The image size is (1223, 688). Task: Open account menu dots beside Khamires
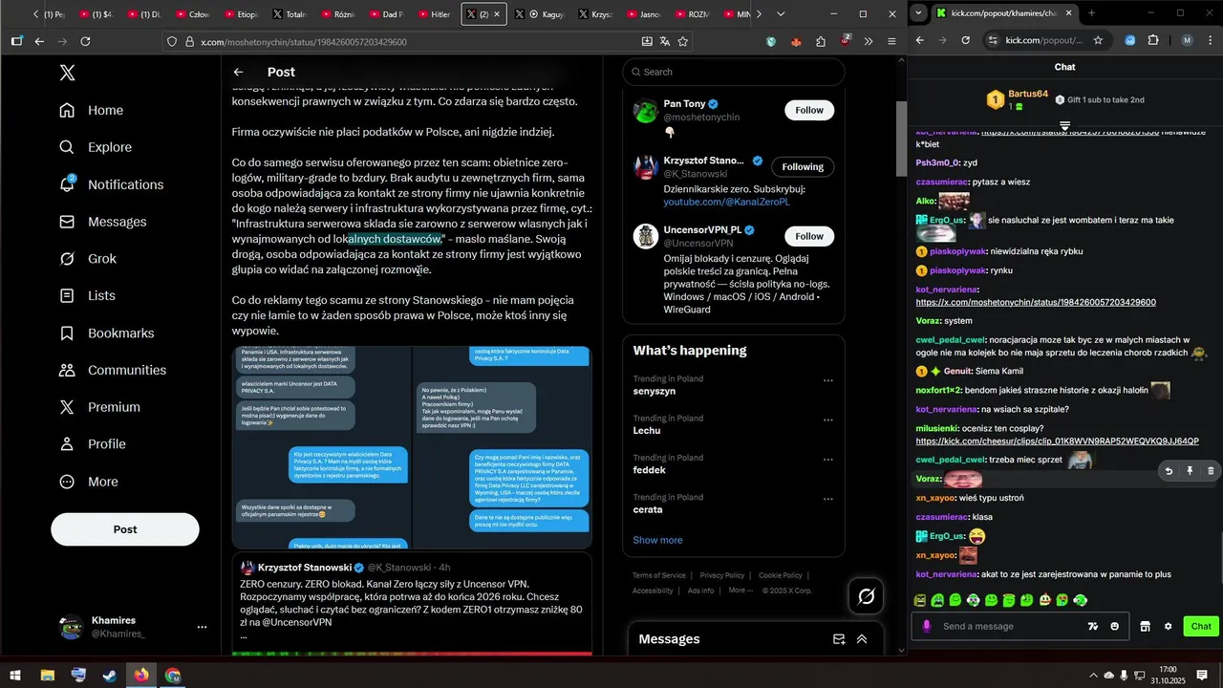click(202, 627)
